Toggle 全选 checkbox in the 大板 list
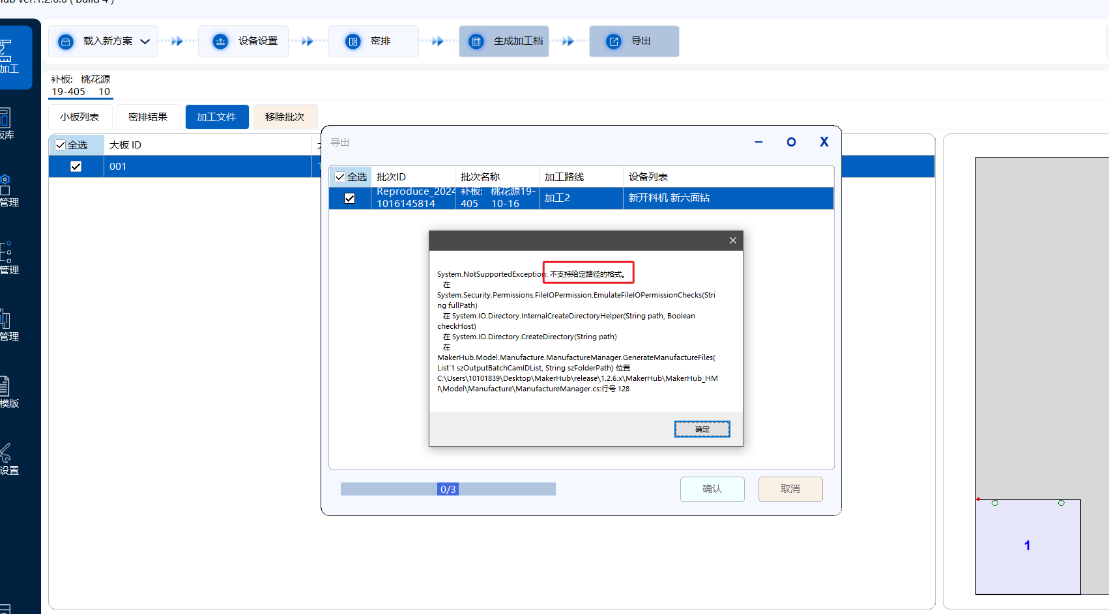1109x614 pixels. point(61,145)
